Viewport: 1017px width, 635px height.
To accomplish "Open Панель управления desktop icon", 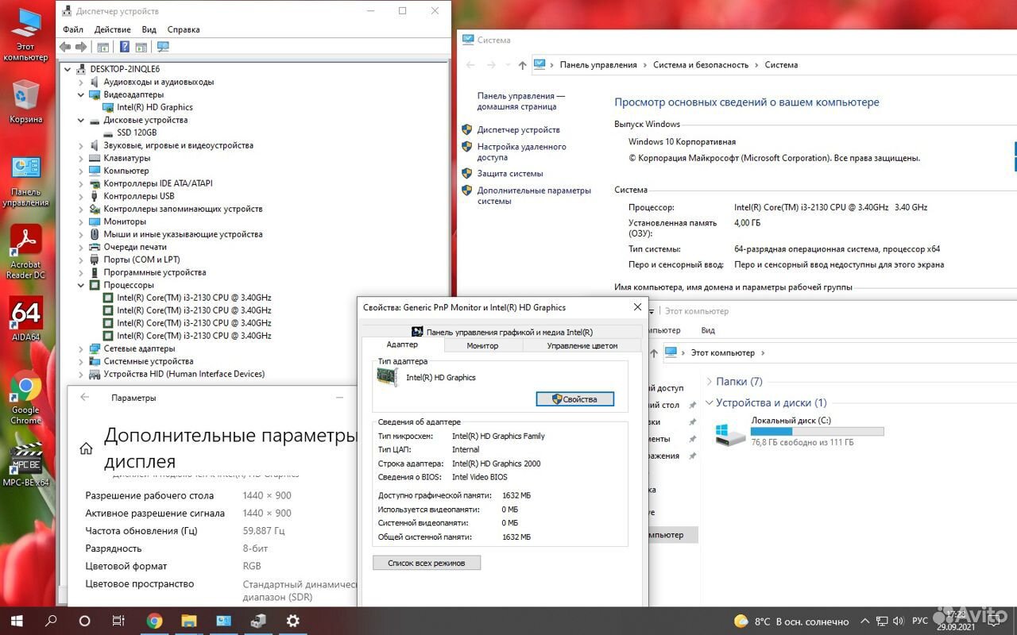I will tap(25, 181).
